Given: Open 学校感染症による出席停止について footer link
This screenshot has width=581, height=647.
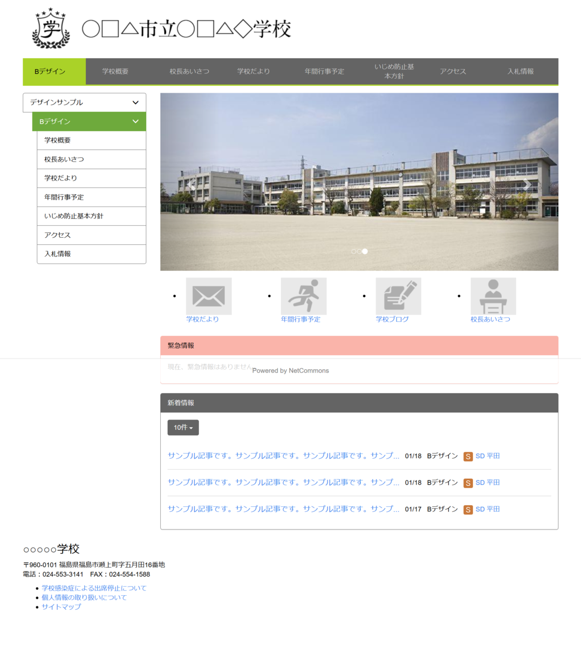Looking at the screenshot, I should pos(94,588).
